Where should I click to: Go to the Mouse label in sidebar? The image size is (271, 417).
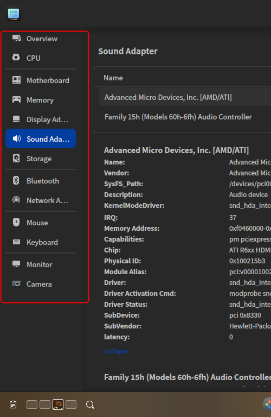click(37, 223)
